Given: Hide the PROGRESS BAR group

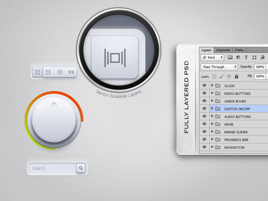Looking at the screenshot, I should [x=204, y=139].
